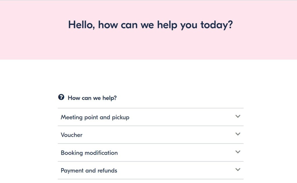
Task: Select the "Booking modification" topic label
Action: pos(89,153)
